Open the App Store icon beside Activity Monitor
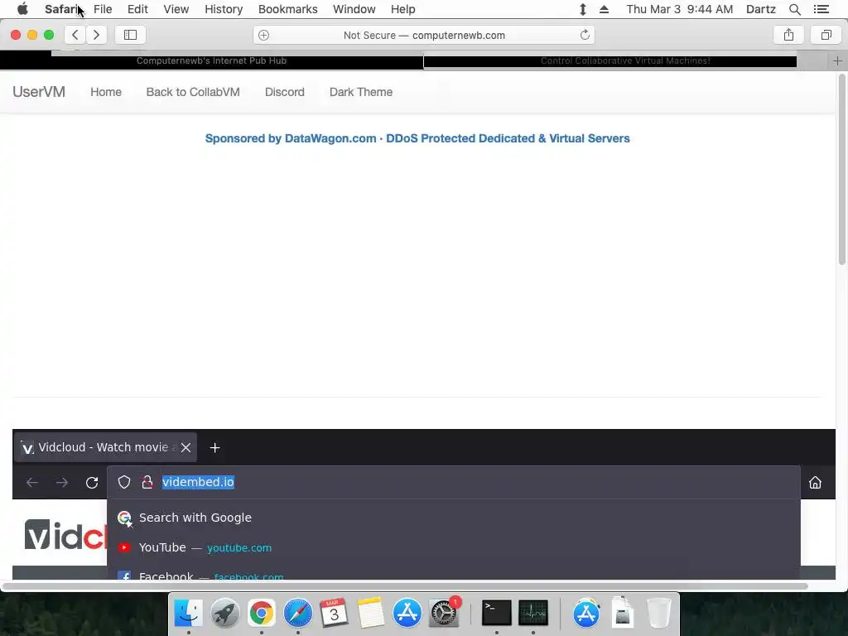This screenshot has width=848, height=636. (586, 614)
